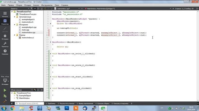The height and width of the screenshot is (111, 199).
Task: Split the Обзор классов pane
Action: pyautogui.click(x=38, y=90)
